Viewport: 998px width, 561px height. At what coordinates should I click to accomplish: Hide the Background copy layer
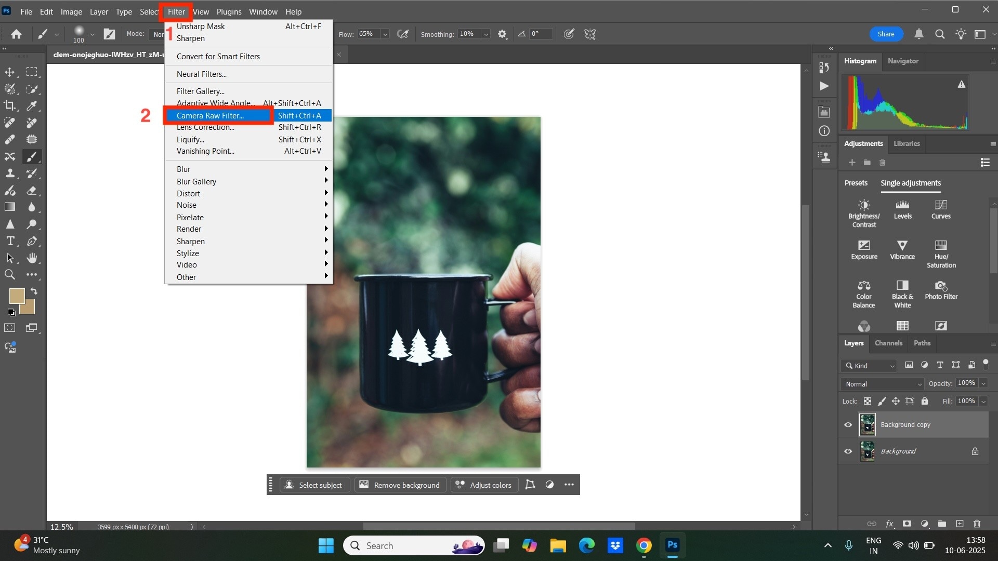pyautogui.click(x=848, y=425)
